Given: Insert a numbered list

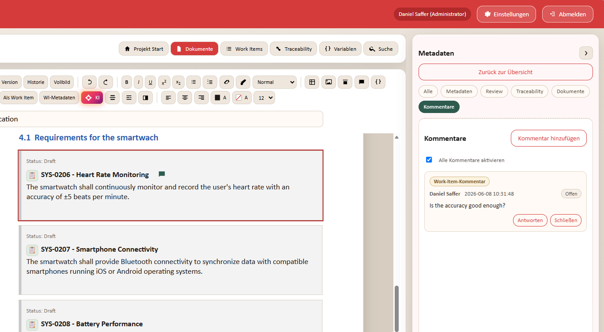Looking at the screenshot, I should pos(210,82).
